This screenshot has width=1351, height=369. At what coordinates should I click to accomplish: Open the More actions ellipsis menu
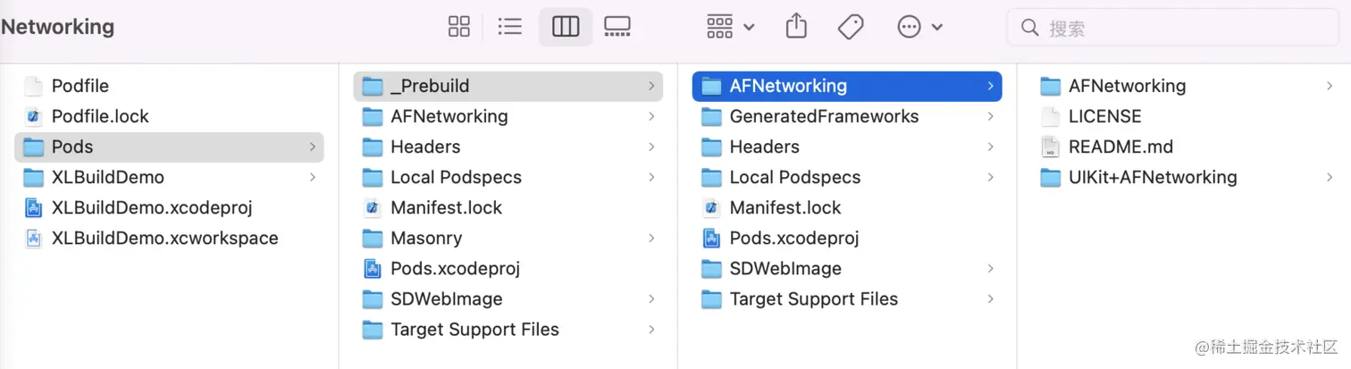919,27
